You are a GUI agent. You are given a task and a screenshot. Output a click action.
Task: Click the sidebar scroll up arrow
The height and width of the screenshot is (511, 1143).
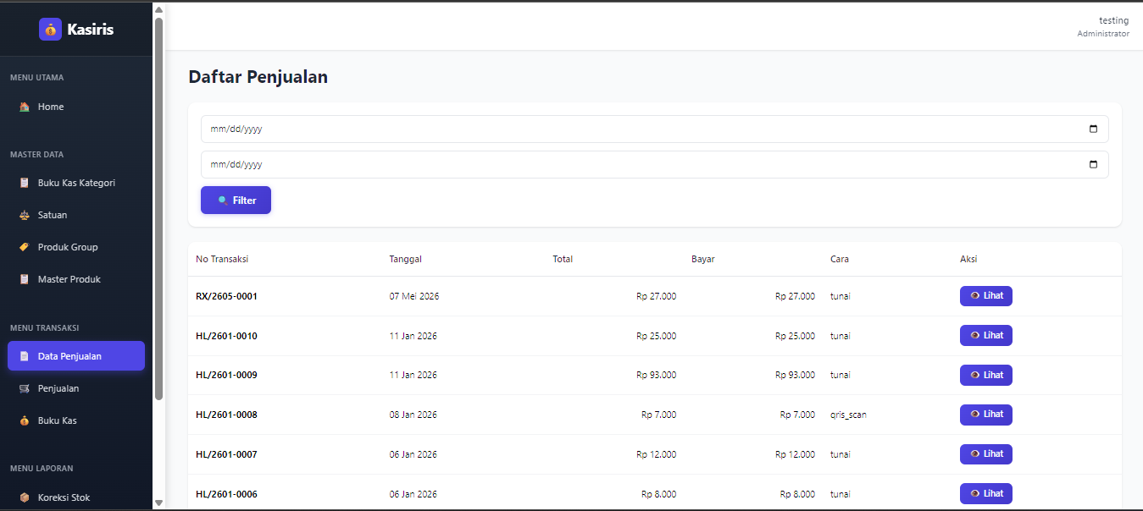pyautogui.click(x=158, y=9)
